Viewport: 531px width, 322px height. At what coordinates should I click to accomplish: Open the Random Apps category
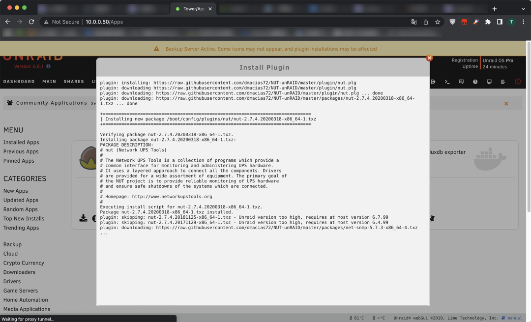click(20, 209)
